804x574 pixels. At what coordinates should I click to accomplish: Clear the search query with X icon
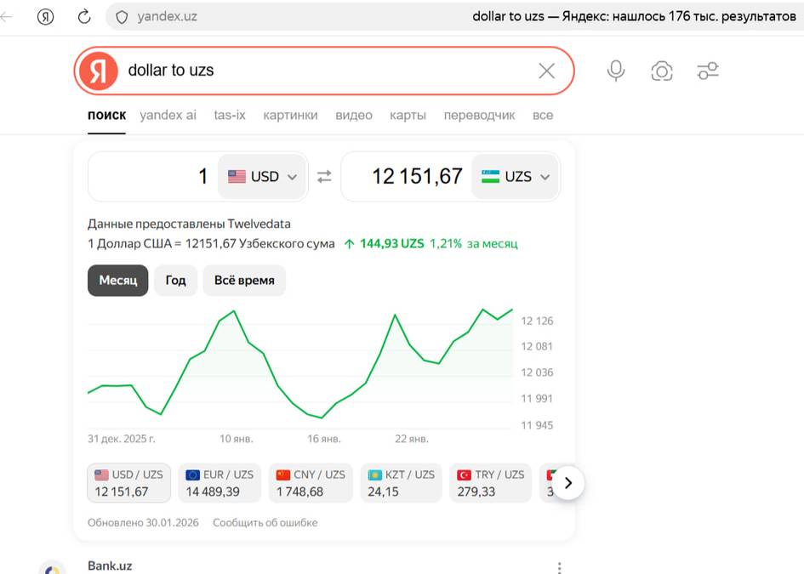pyautogui.click(x=546, y=71)
